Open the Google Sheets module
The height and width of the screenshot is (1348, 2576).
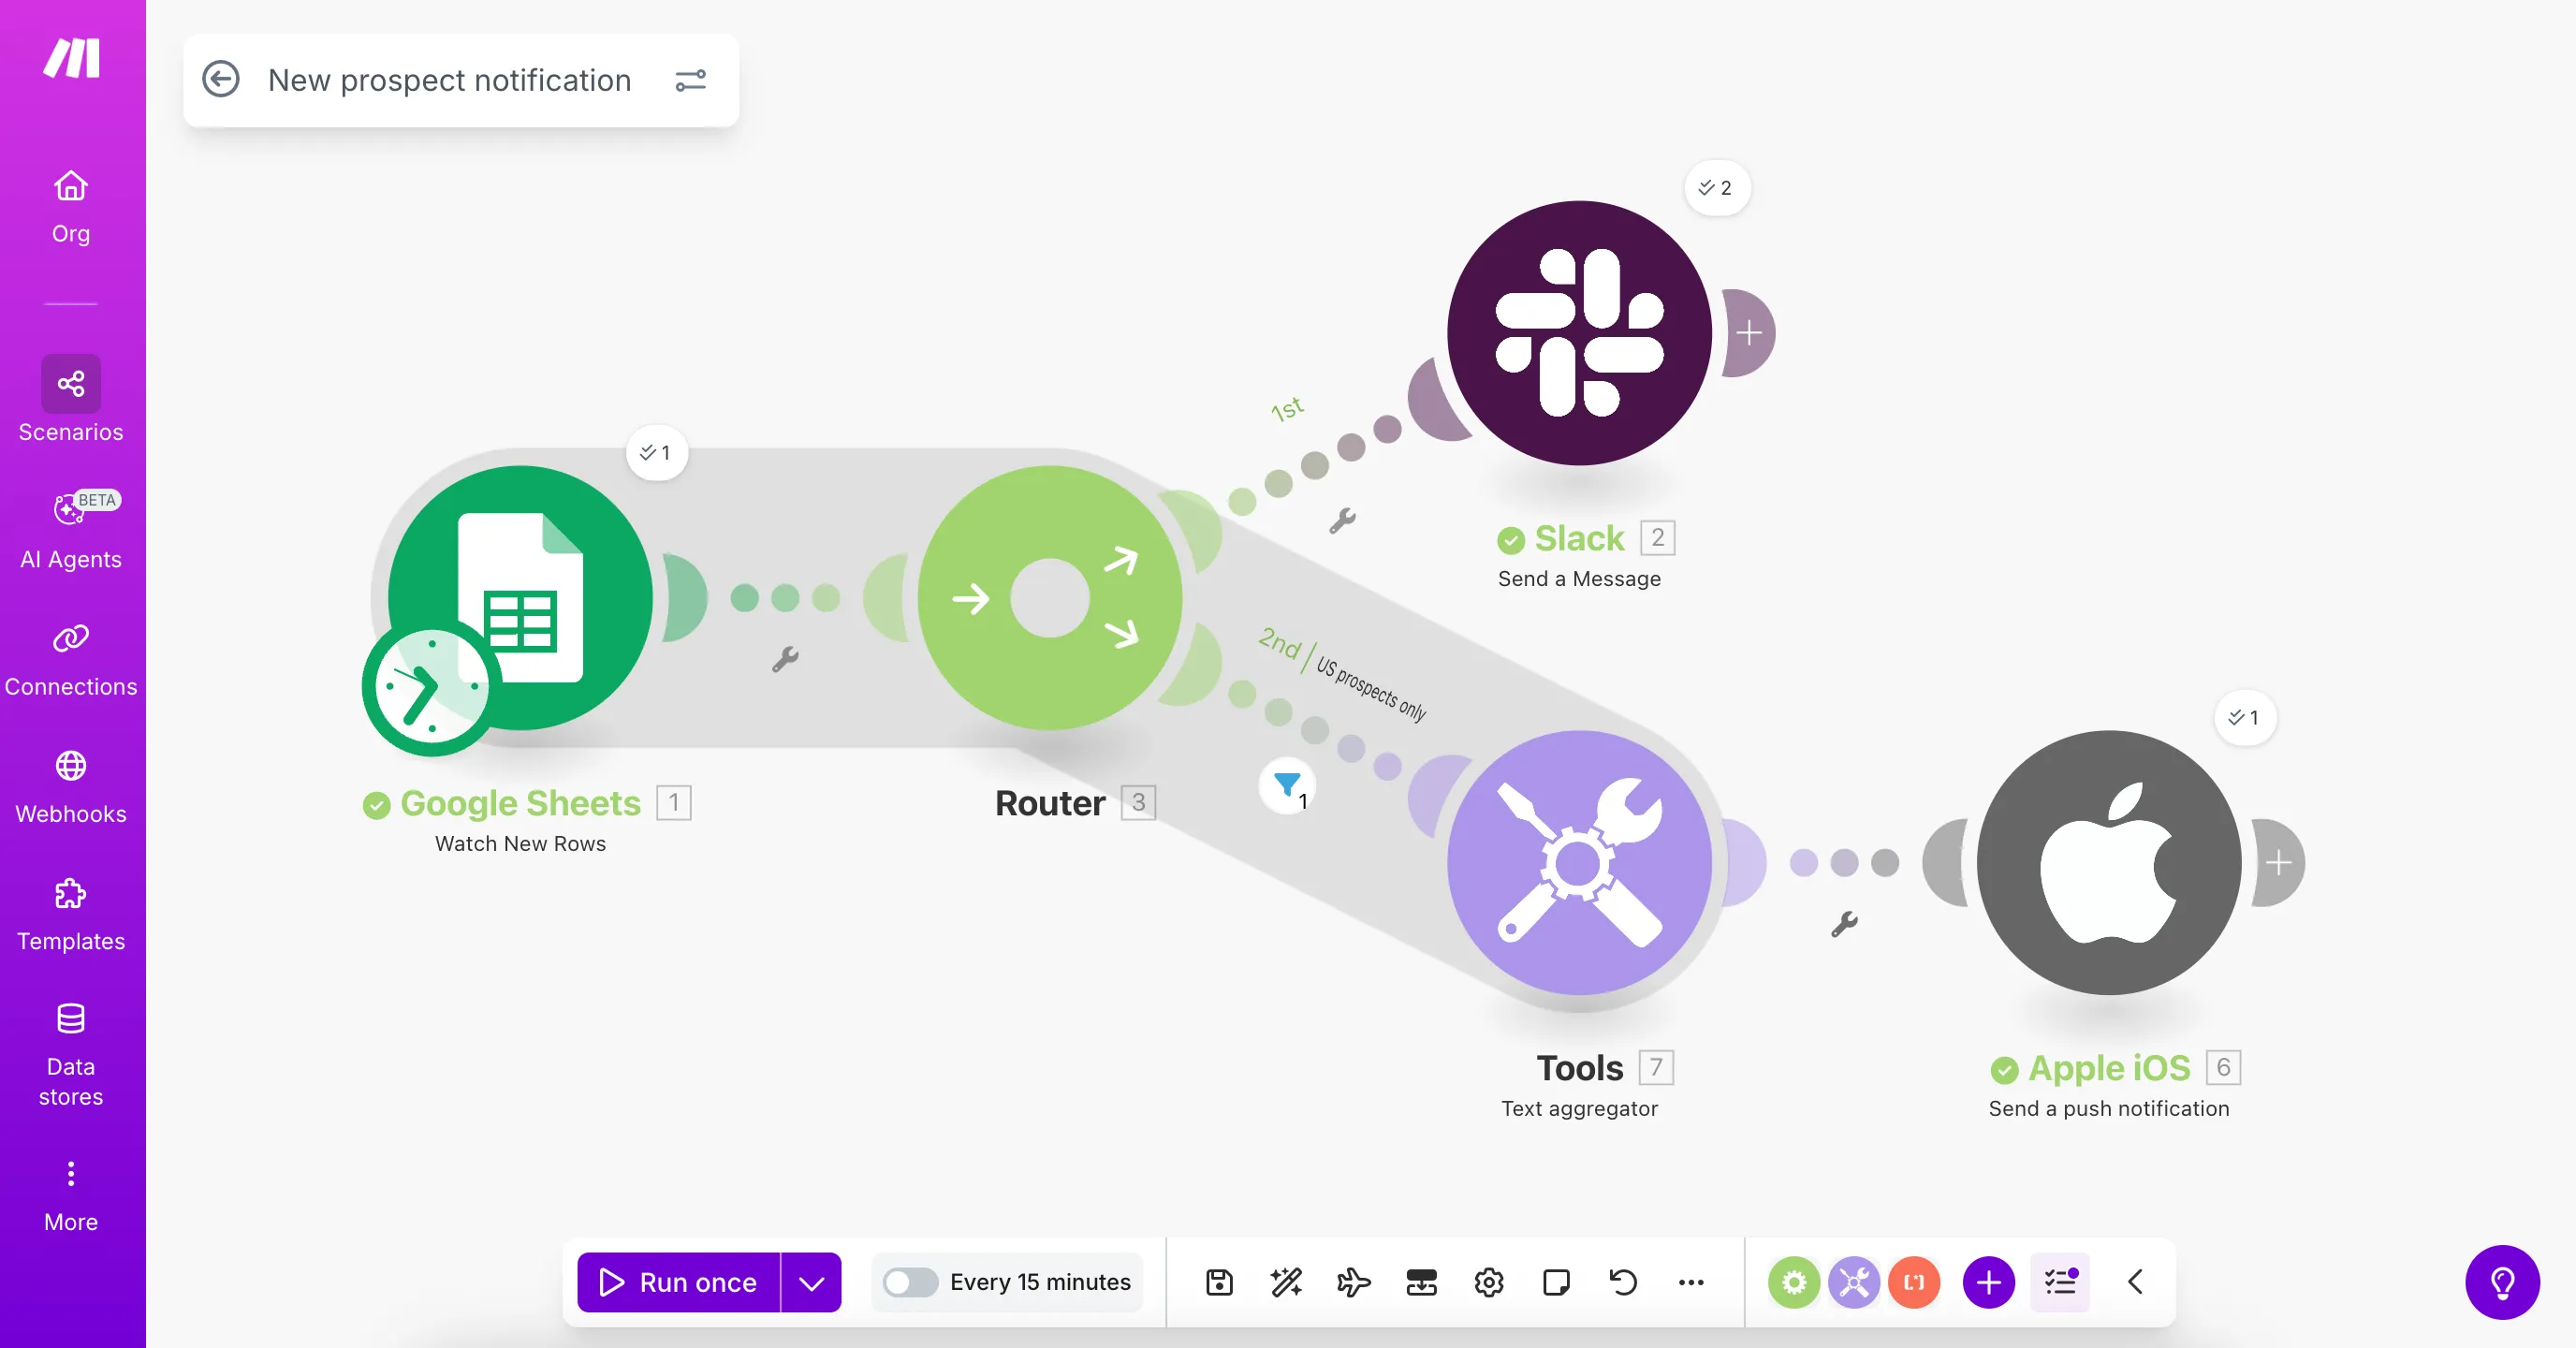point(520,597)
